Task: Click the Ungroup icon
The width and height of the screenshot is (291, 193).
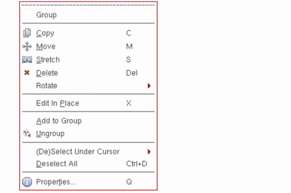Action: point(27,134)
